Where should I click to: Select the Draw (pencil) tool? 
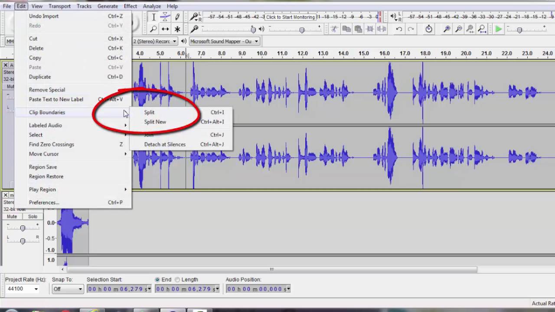[177, 17]
